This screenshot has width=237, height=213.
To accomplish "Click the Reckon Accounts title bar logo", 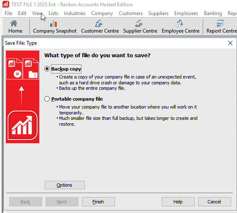I will [6, 4].
